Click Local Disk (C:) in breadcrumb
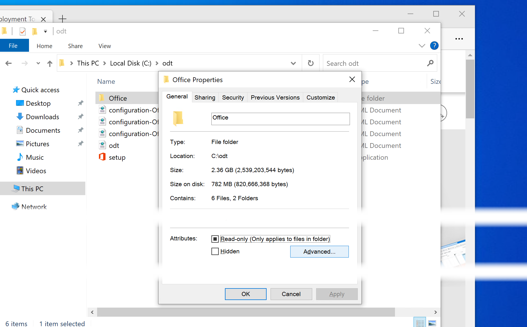The width and height of the screenshot is (527, 327). pyautogui.click(x=131, y=63)
